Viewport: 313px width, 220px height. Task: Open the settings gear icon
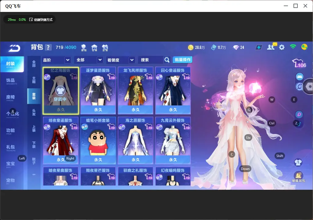coord(282,47)
